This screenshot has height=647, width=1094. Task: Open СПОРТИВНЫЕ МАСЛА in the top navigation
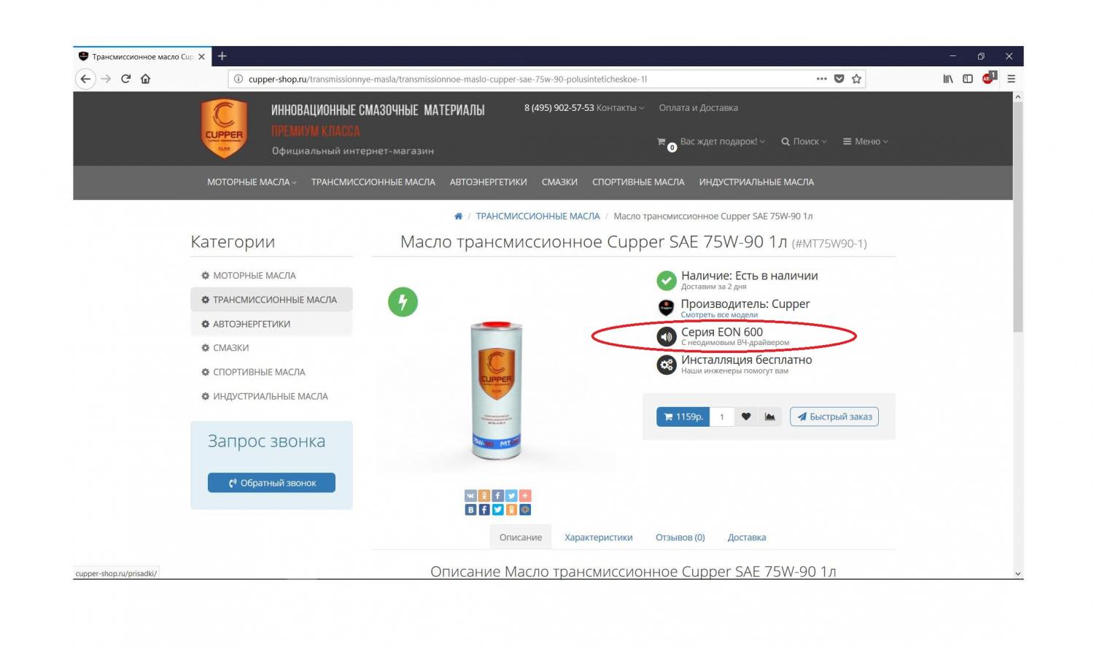coord(638,182)
